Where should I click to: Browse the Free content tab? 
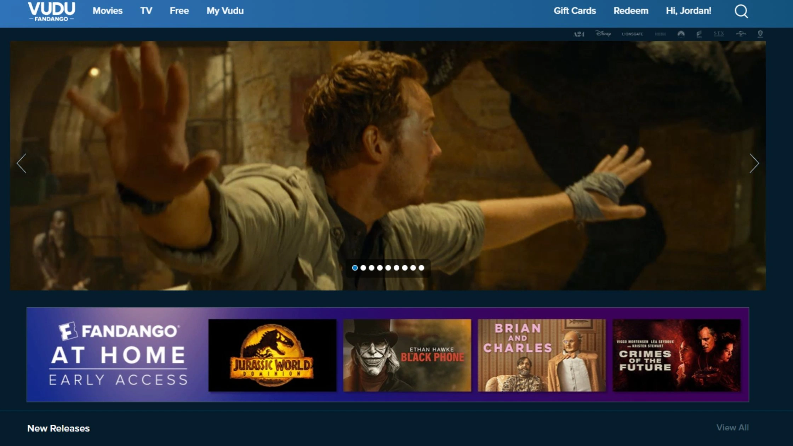179,11
